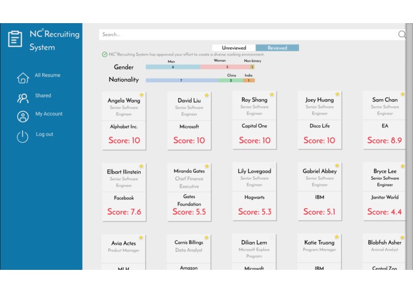The image size is (413, 293).
Task: Toggle star on Miranda Gates card
Action: tap(207, 166)
